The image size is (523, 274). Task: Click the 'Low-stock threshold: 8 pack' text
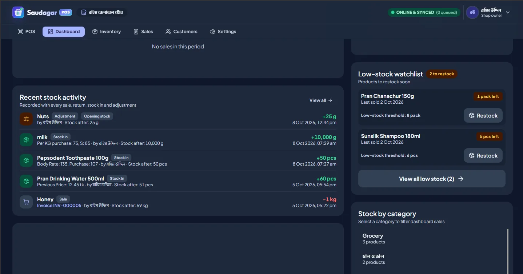coord(391,115)
